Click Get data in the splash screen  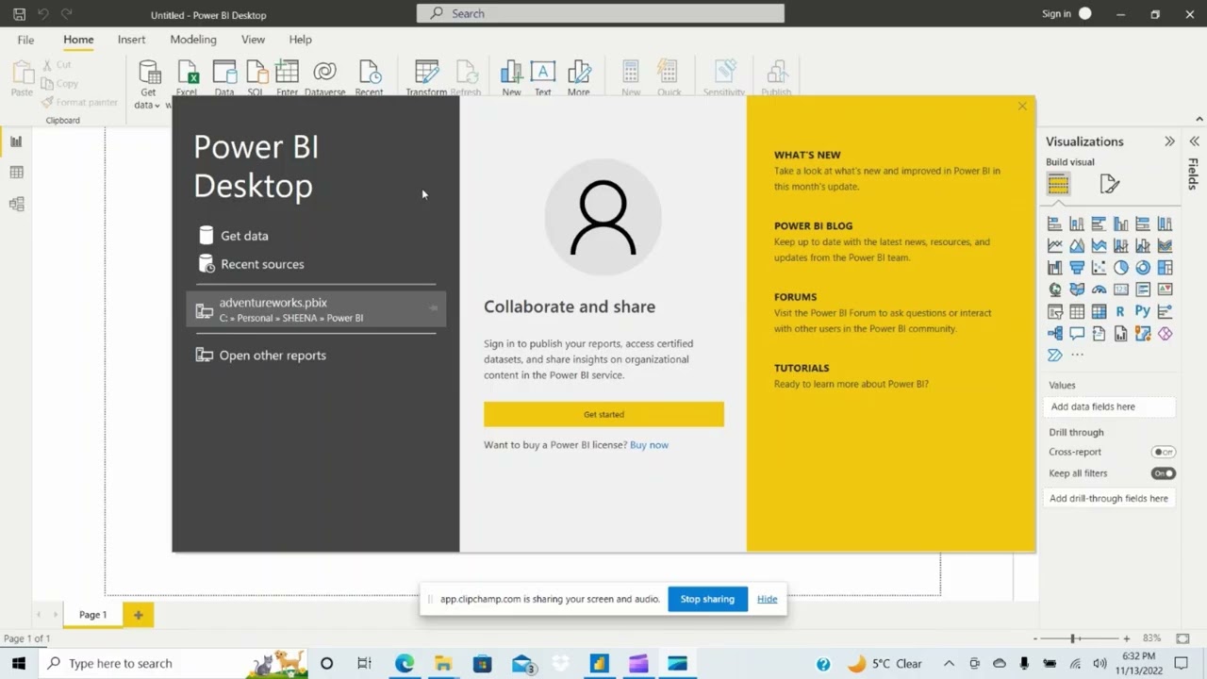coord(234,236)
